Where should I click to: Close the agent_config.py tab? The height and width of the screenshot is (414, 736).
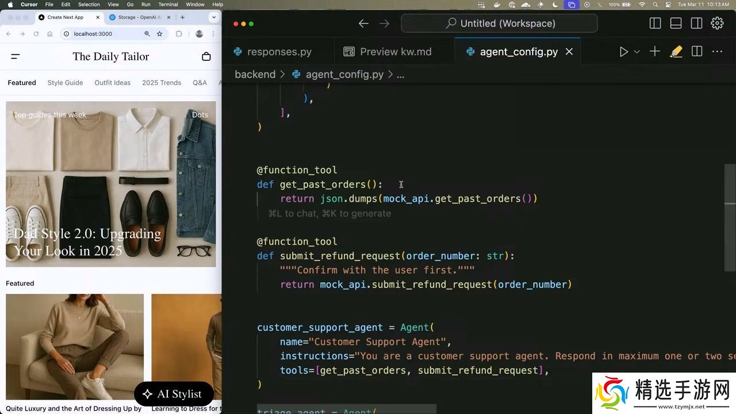point(569,52)
